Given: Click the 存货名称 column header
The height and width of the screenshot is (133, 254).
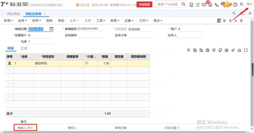Looking at the screenshot, I should [x=47, y=57].
